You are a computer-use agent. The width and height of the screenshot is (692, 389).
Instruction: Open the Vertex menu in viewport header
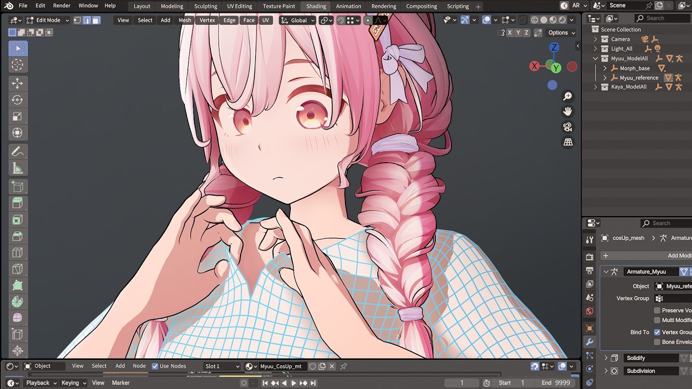pyautogui.click(x=207, y=20)
